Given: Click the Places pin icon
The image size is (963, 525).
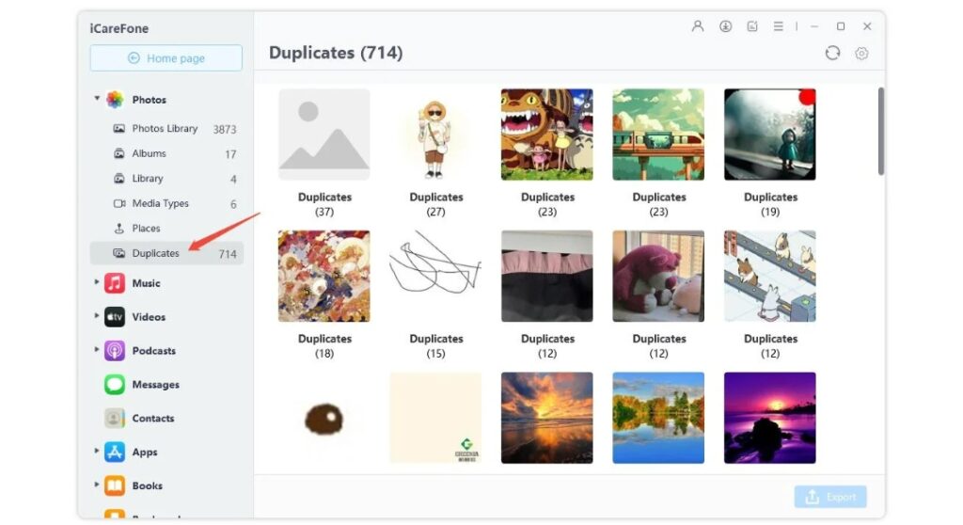Looking at the screenshot, I should [119, 229].
